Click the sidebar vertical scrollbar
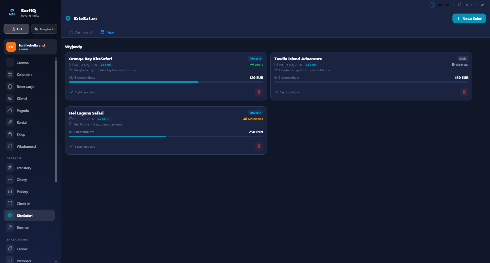This screenshot has height=263, width=490. point(56,120)
